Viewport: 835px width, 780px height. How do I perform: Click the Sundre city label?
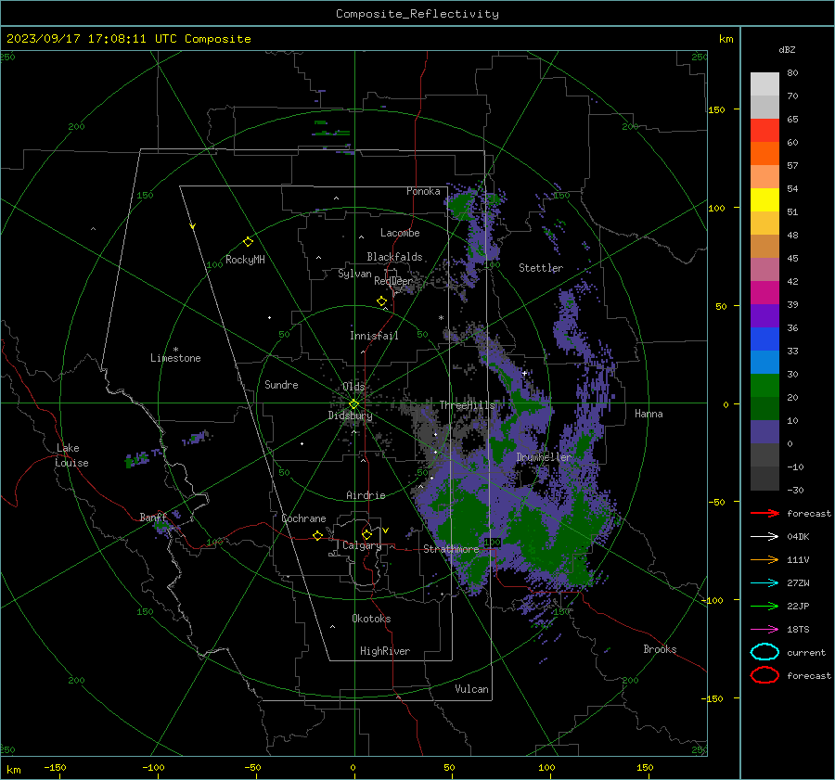pos(281,384)
